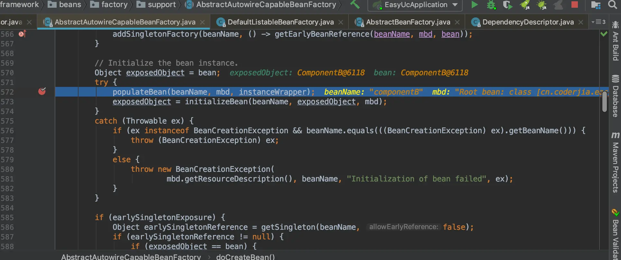Click the catch keyword on line 575
Viewport: 621px width, 260px height.
point(106,121)
